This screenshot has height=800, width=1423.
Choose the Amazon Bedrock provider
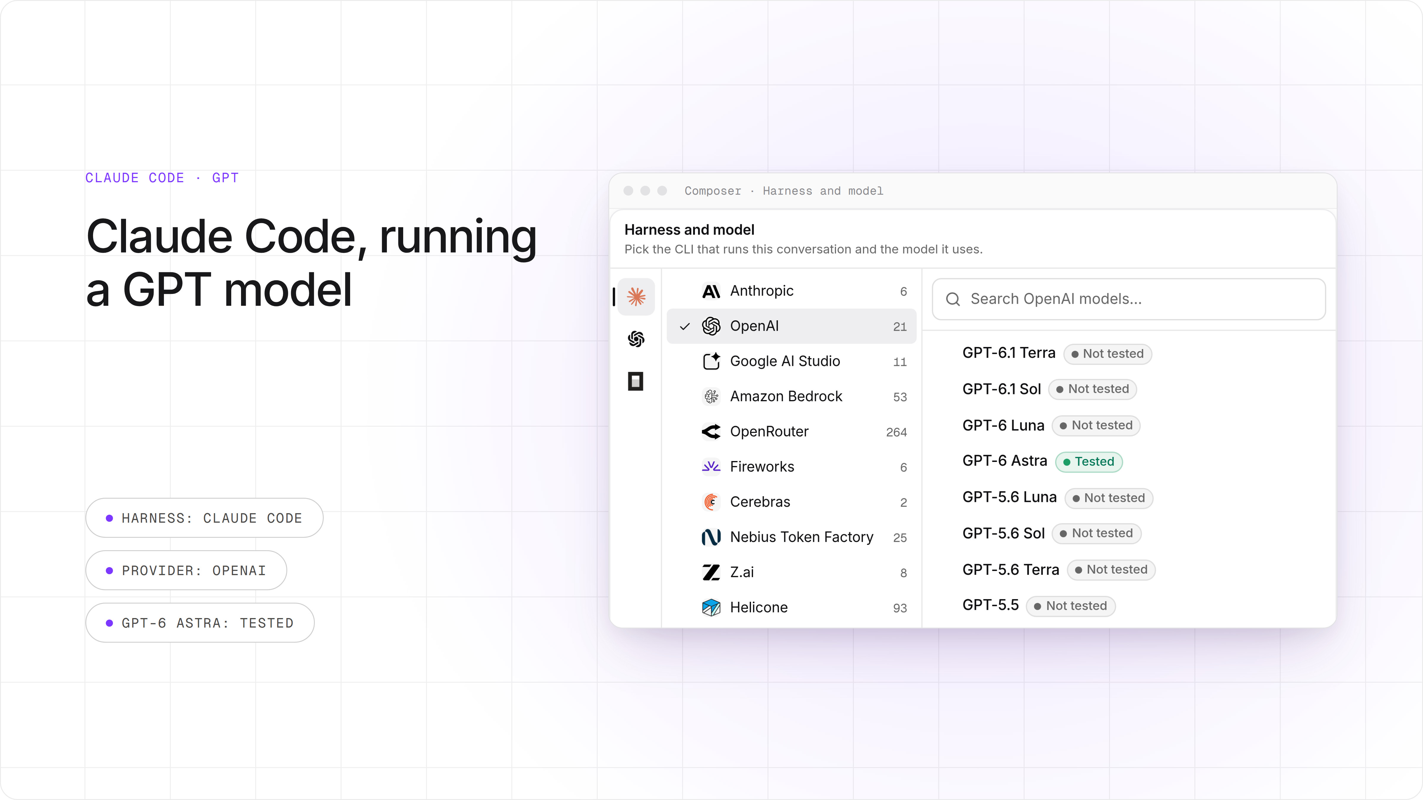click(791, 396)
